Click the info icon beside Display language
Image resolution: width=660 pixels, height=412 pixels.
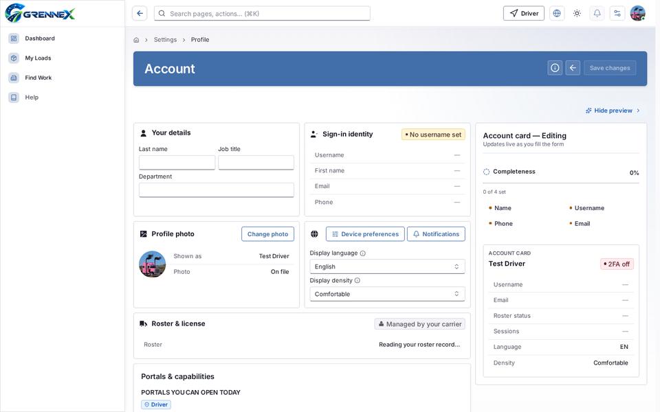[x=363, y=253]
